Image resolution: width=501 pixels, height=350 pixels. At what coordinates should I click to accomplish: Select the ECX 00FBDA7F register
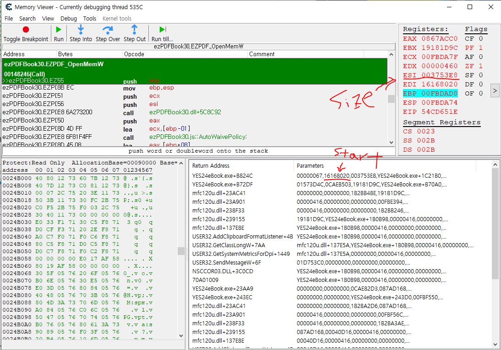click(430, 57)
